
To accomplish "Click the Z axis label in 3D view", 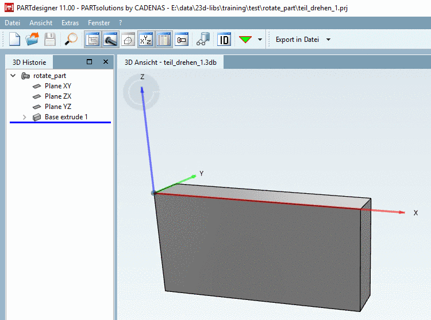I will (x=142, y=77).
